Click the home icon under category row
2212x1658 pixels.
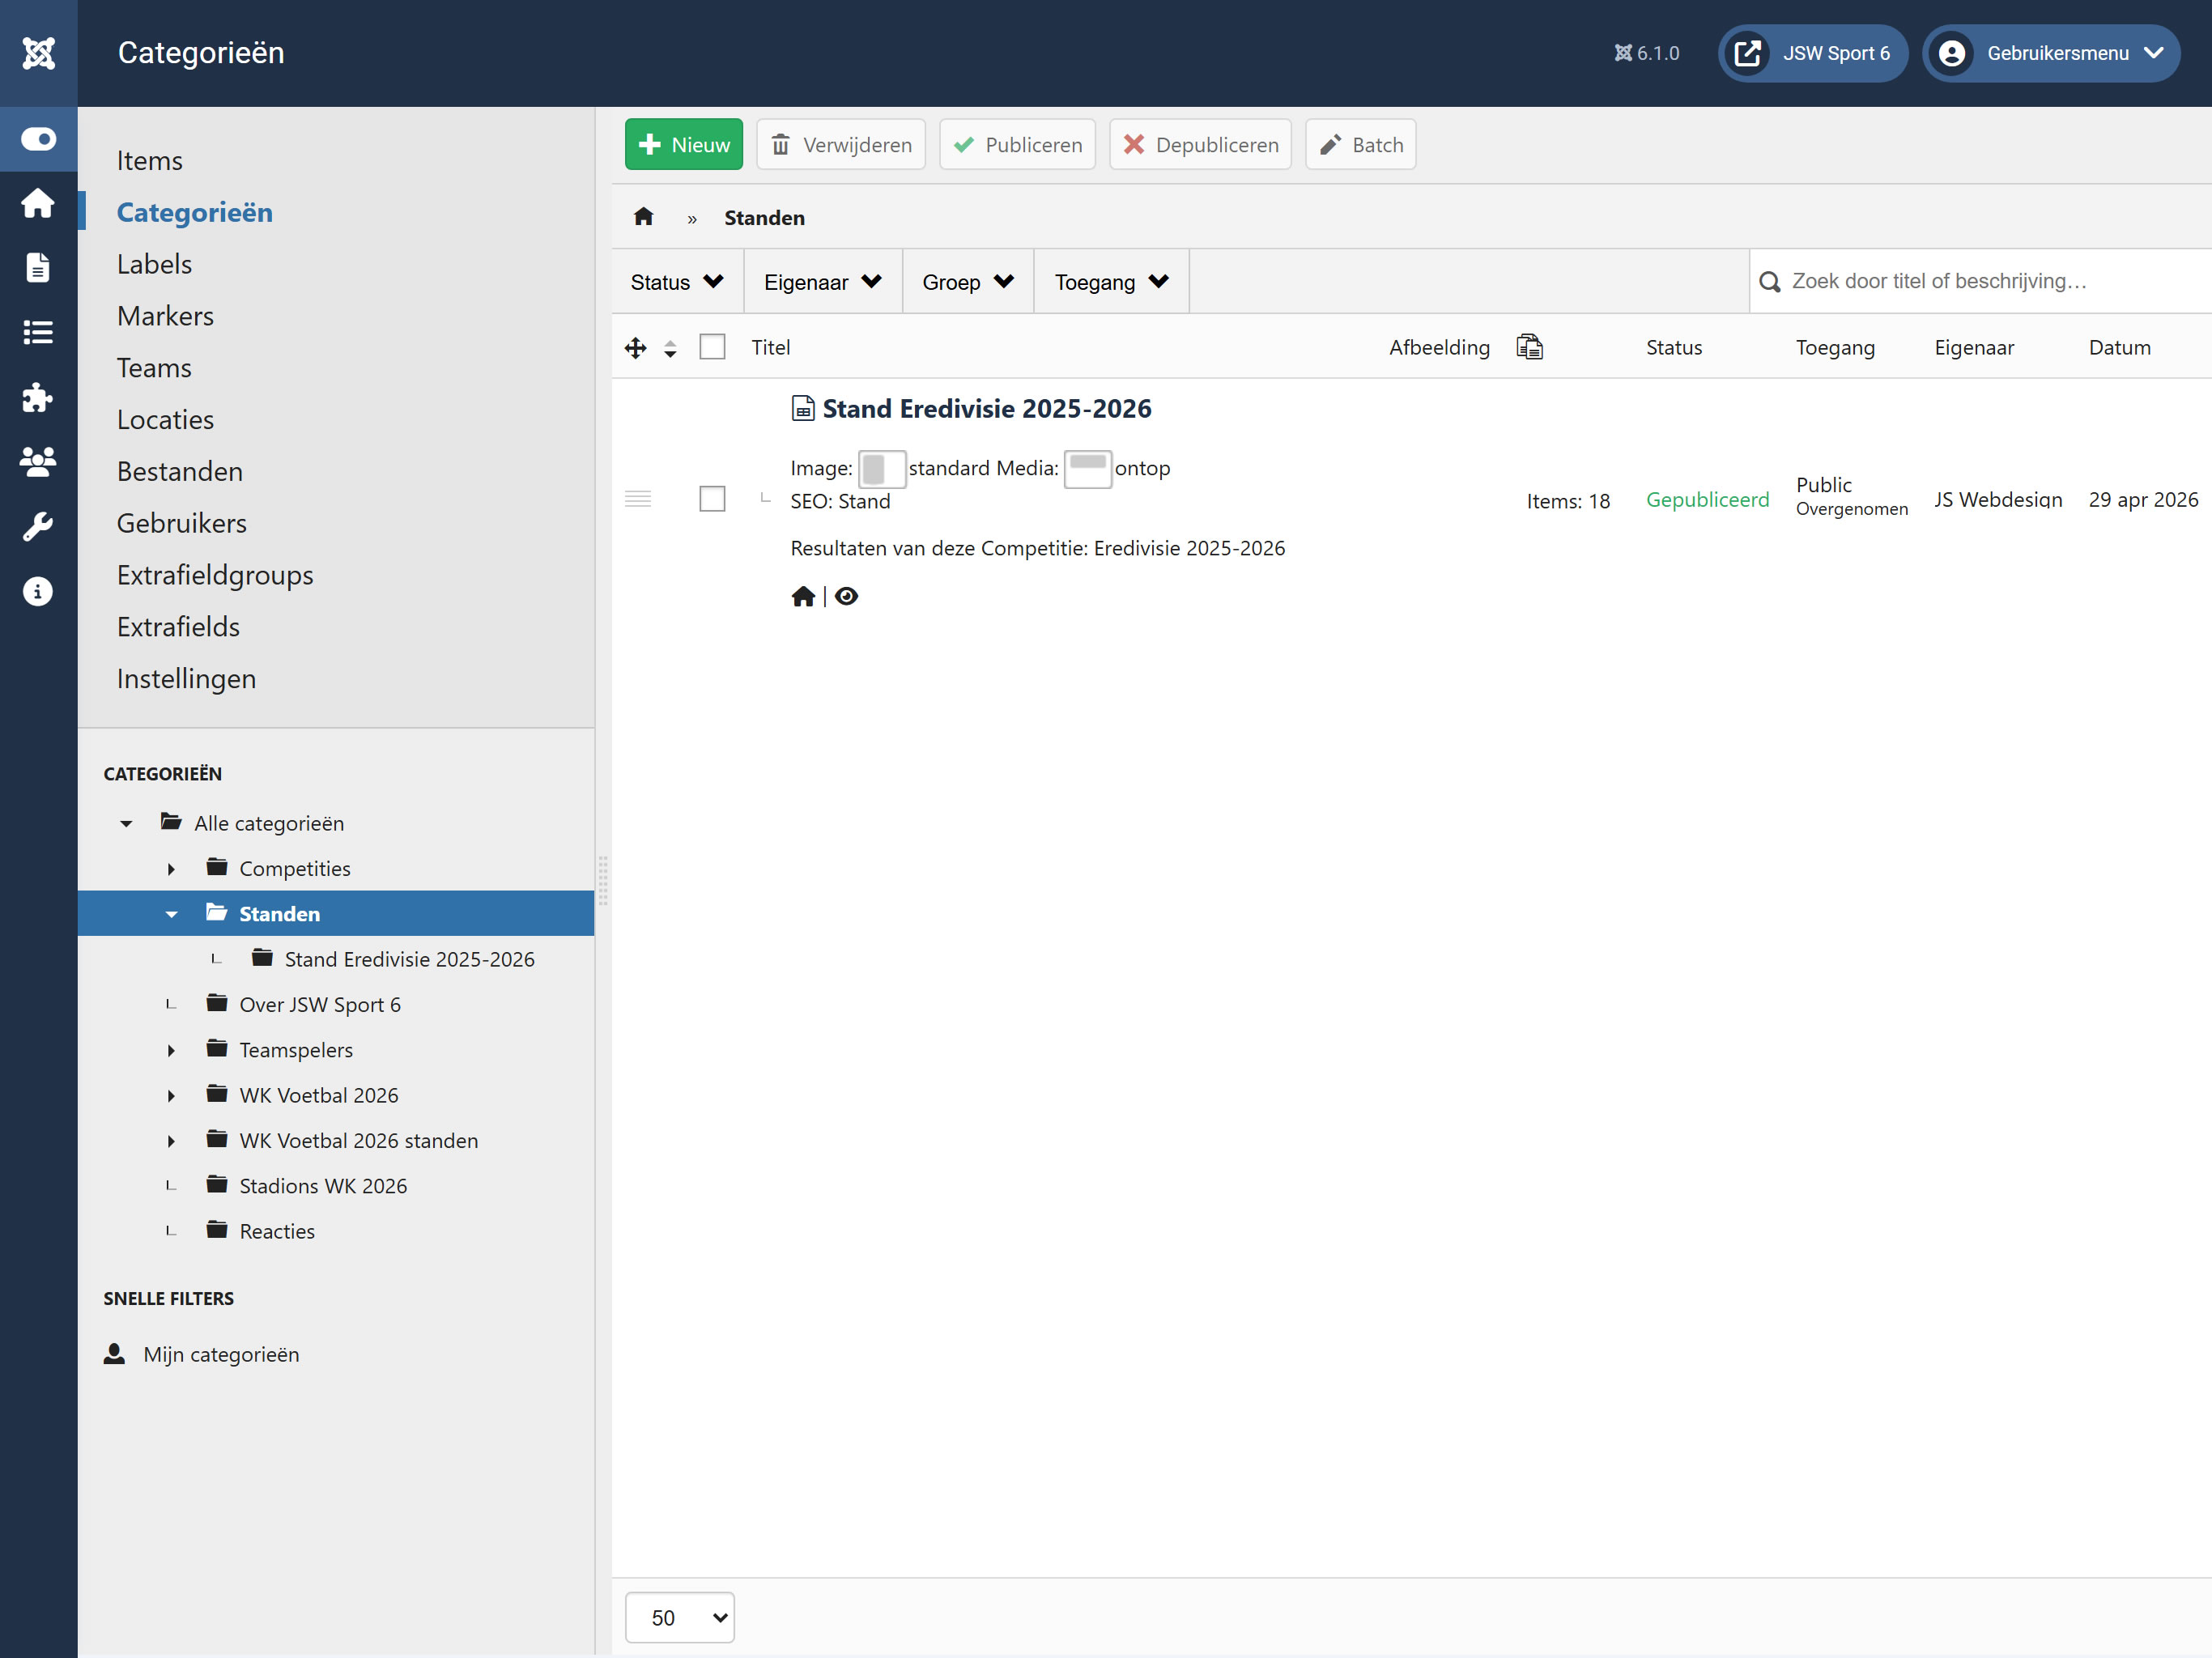(803, 596)
